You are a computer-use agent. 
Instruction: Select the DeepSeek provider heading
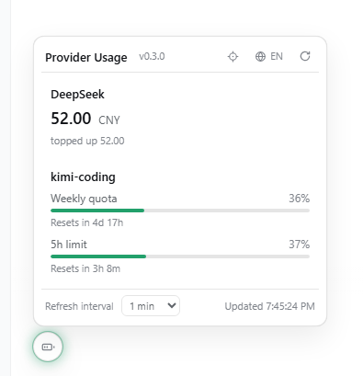tap(77, 95)
